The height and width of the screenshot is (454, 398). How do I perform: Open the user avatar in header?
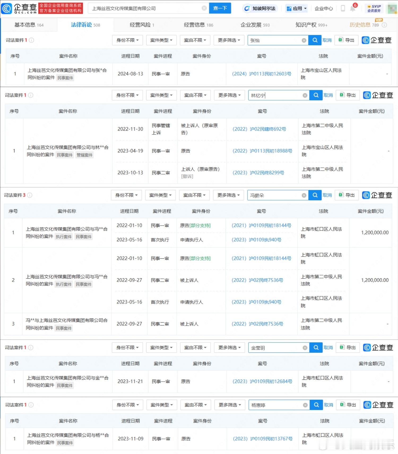click(392, 8)
